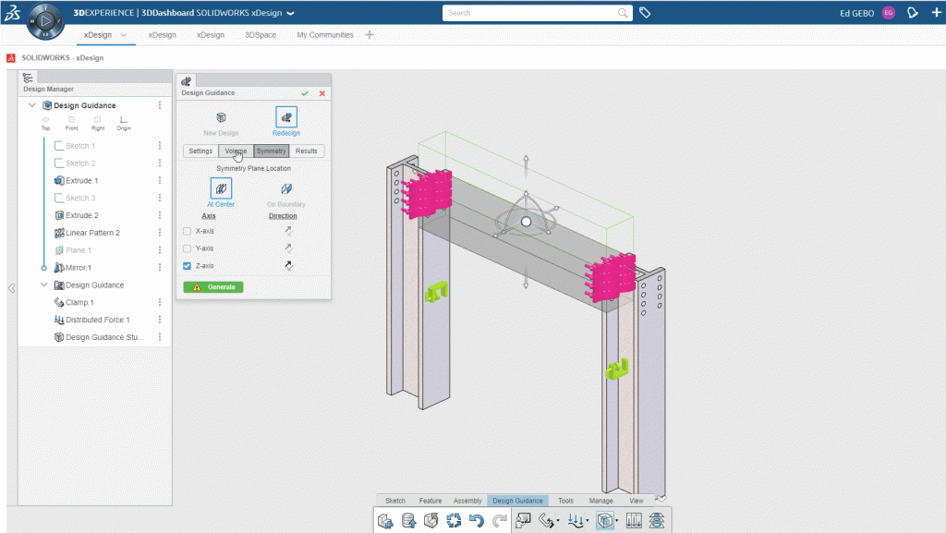Screen dimensions: 946x533
Task: Enable the X-axis symmetry checkbox
Action: point(188,231)
